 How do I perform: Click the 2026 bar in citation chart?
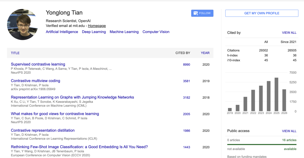284,100
